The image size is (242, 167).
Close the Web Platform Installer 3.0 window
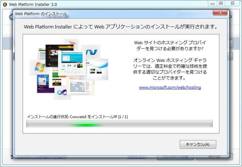tap(233, 3)
